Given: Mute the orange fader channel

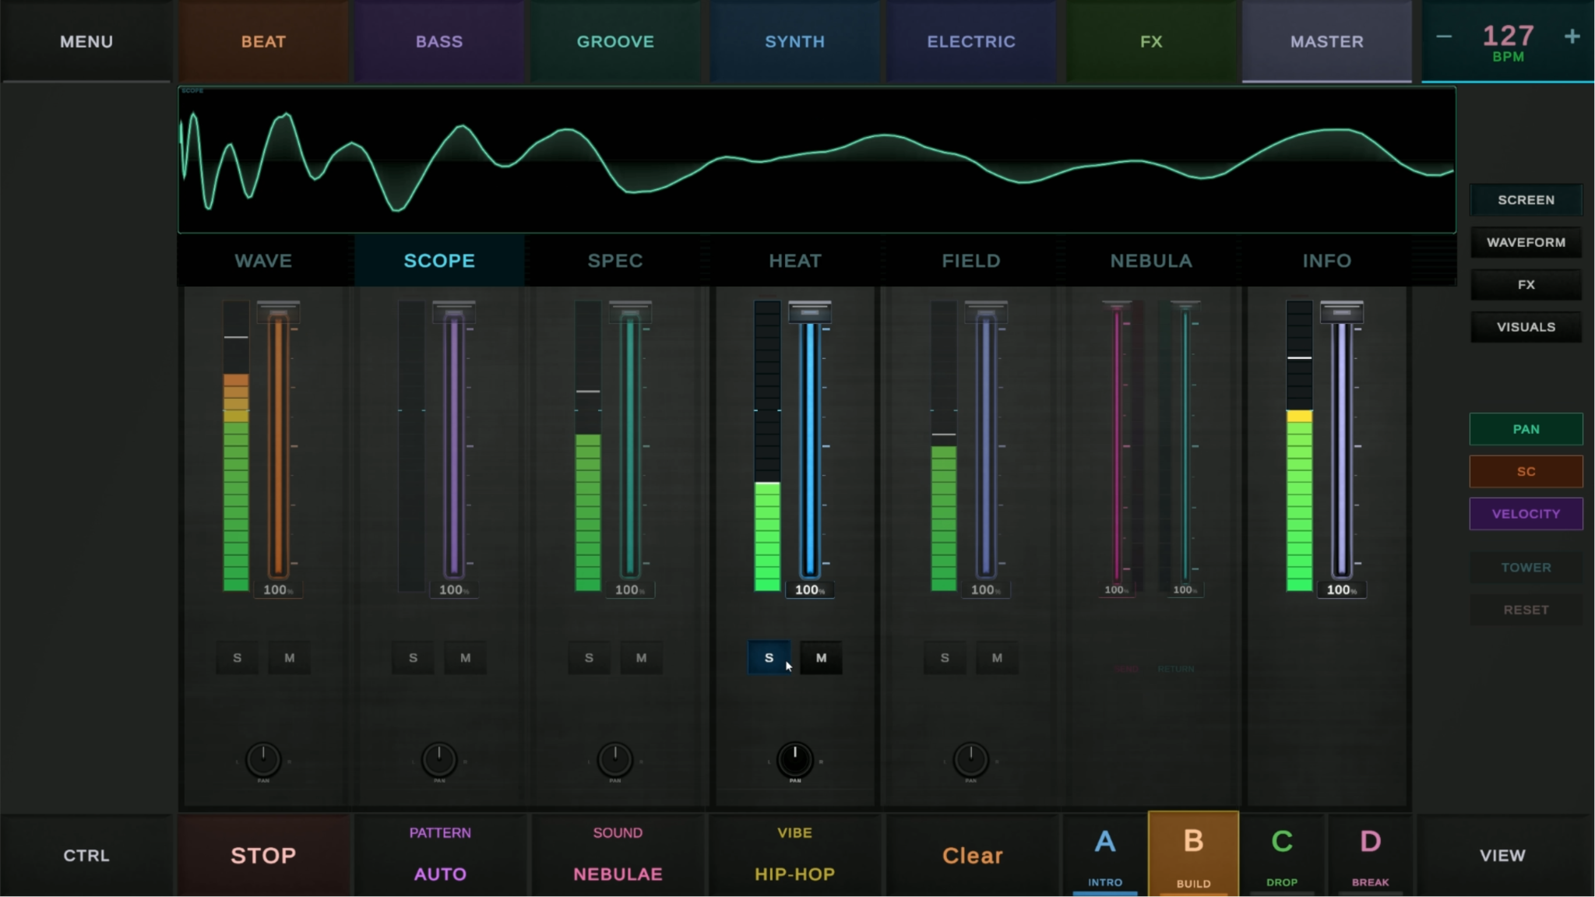Looking at the screenshot, I should (289, 658).
